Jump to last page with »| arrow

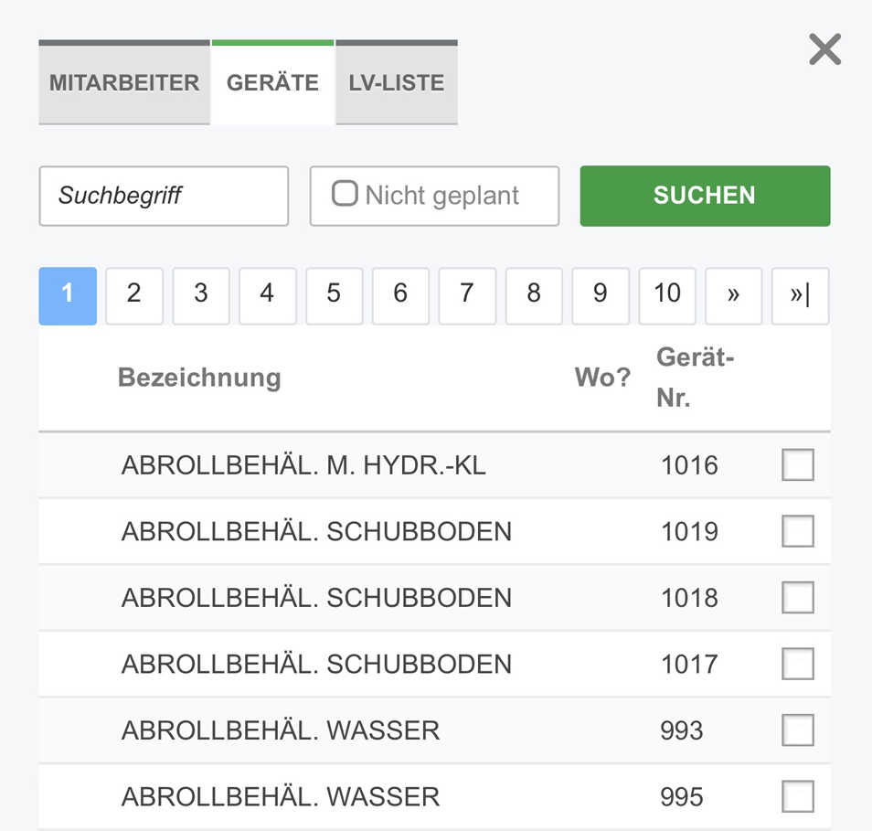tap(800, 294)
